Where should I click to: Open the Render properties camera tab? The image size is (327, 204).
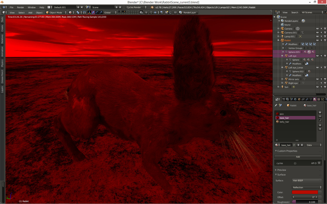[284, 99]
